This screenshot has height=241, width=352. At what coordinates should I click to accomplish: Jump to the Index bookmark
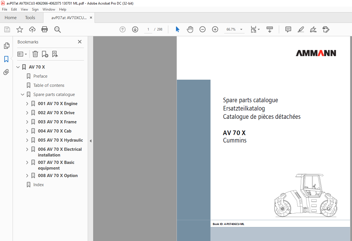[39, 185]
